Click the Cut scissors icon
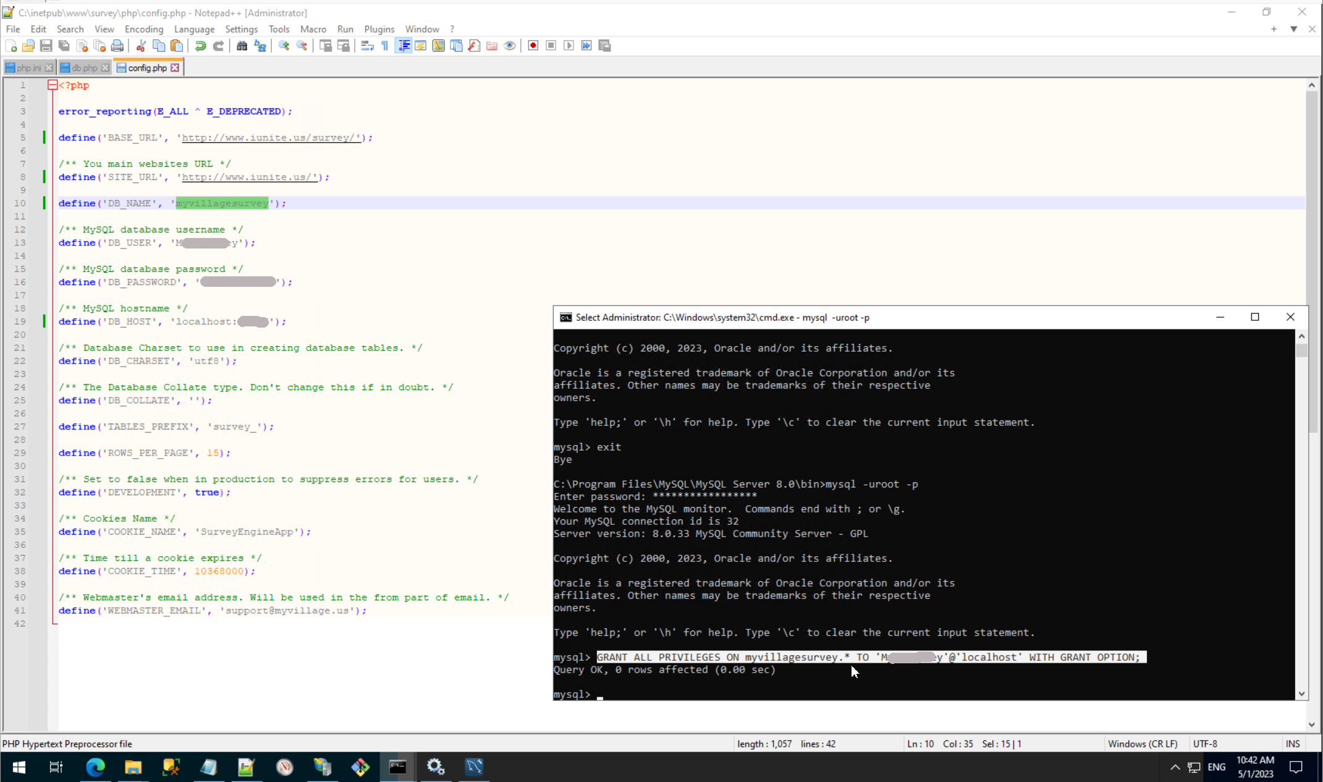This screenshot has height=782, width=1323. tap(141, 46)
